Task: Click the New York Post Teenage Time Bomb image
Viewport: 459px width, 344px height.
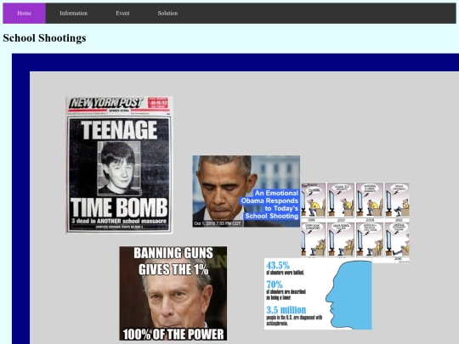Action: tap(119, 166)
